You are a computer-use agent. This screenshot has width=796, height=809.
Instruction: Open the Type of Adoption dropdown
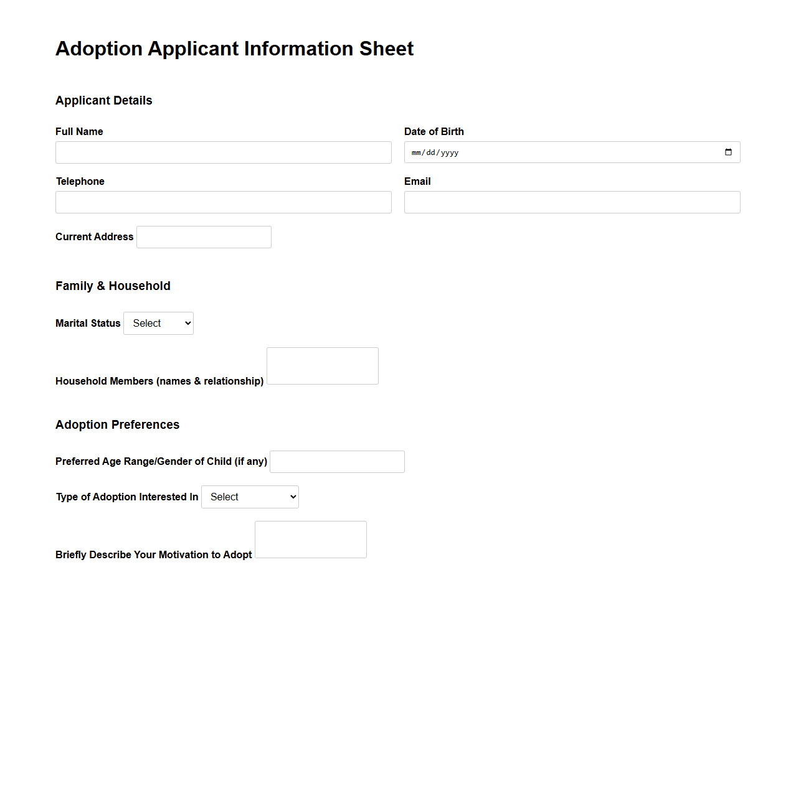pyautogui.click(x=249, y=497)
